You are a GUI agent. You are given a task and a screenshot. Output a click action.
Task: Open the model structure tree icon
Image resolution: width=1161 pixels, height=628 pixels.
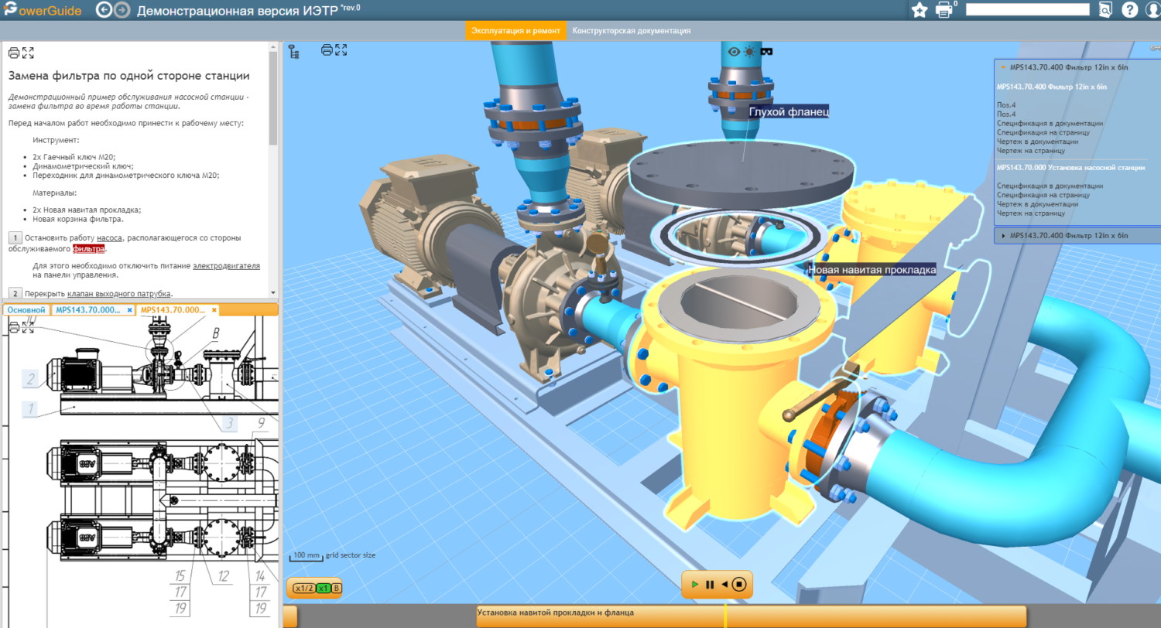coord(293,52)
